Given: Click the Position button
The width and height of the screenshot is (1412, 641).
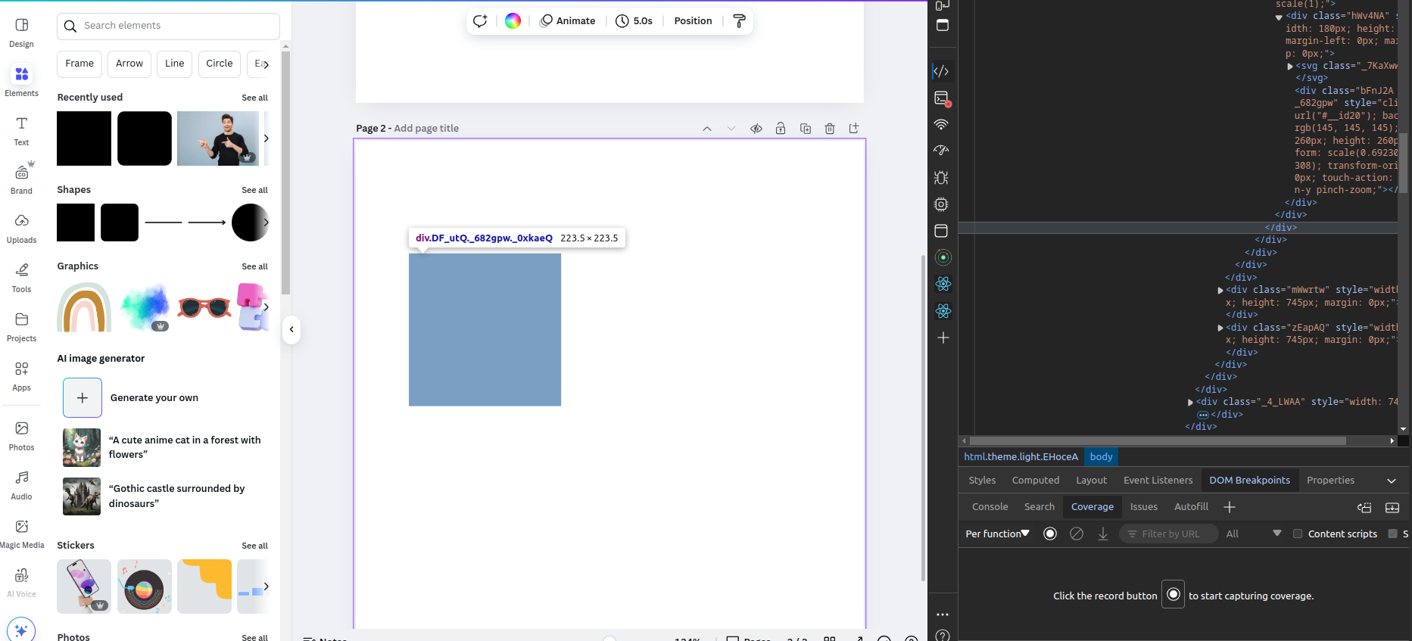Looking at the screenshot, I should (693, 21).
